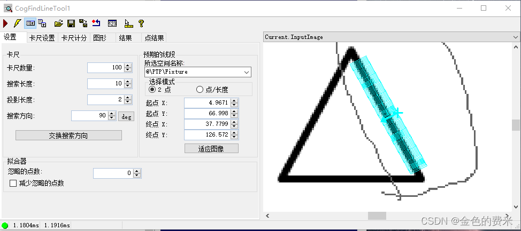Click the save-as double floppy icon

[x=83, y=23]
